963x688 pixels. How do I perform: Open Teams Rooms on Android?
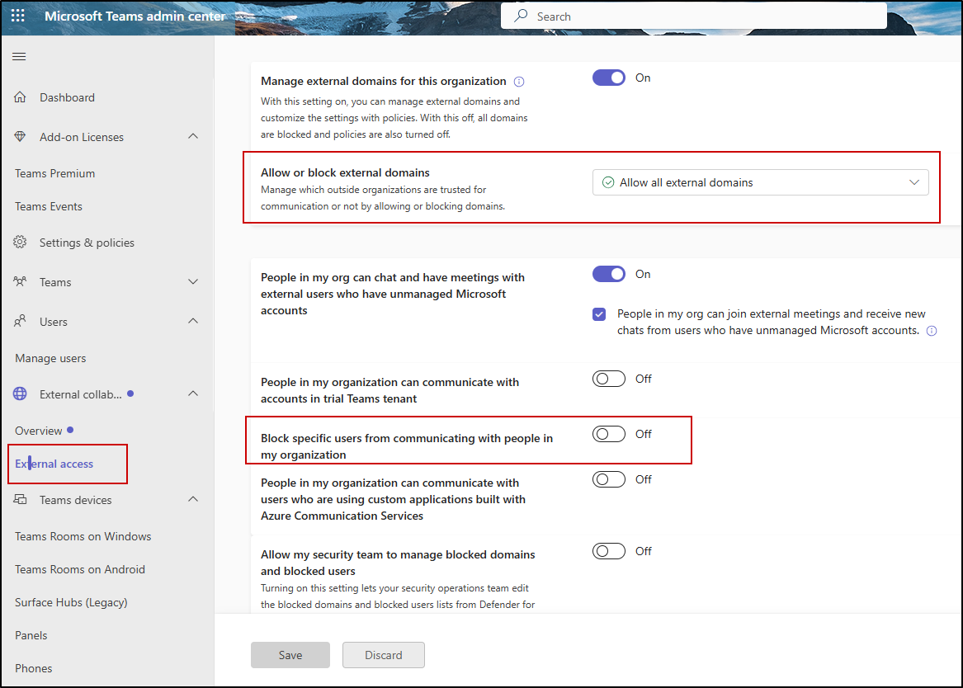(80, 569)
